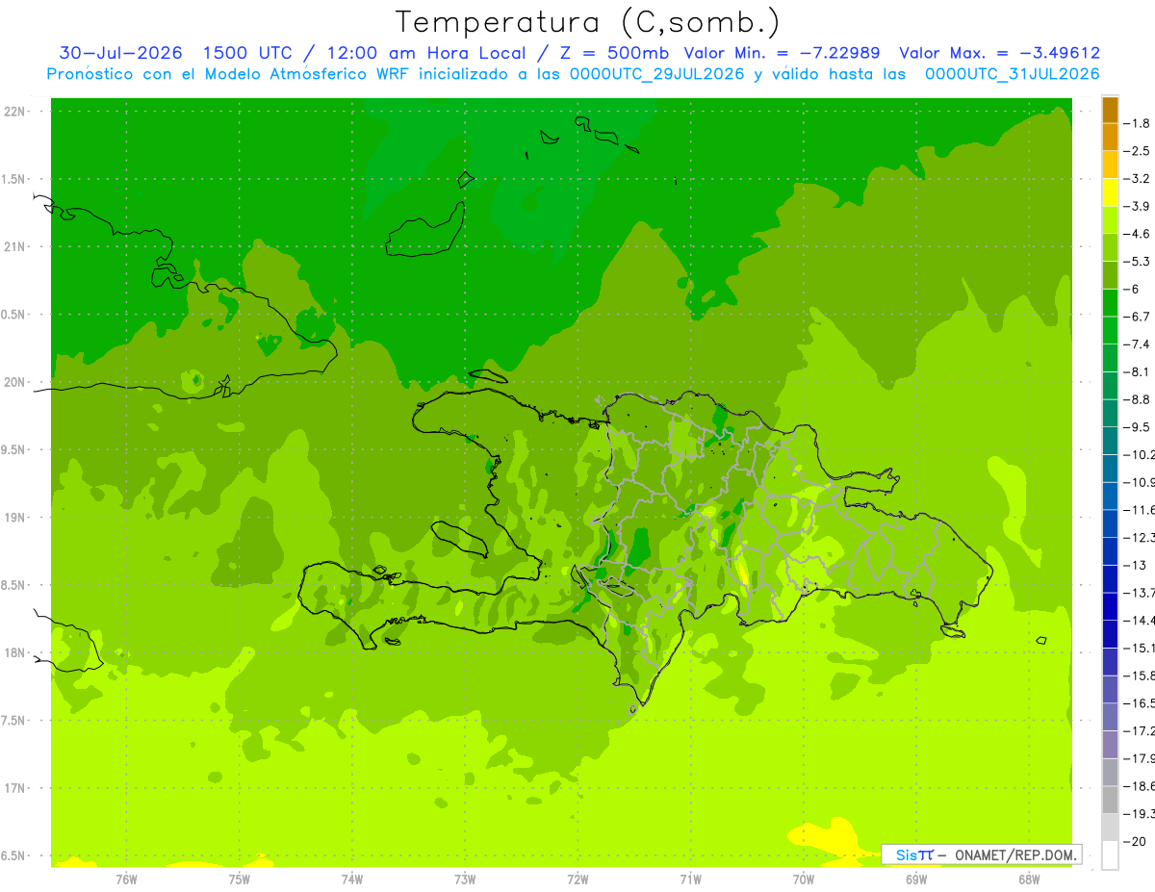
Task: Click the "Valor Max. = -3.49612" value
Action: point(999,53)
